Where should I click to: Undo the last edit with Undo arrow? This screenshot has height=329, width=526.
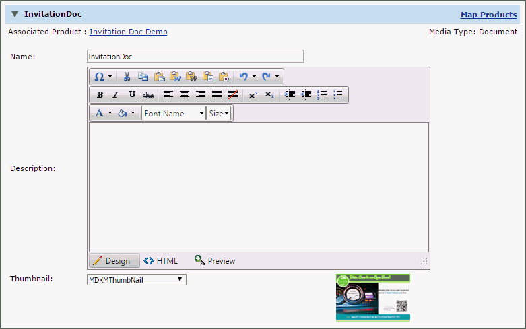click(244, 77)
